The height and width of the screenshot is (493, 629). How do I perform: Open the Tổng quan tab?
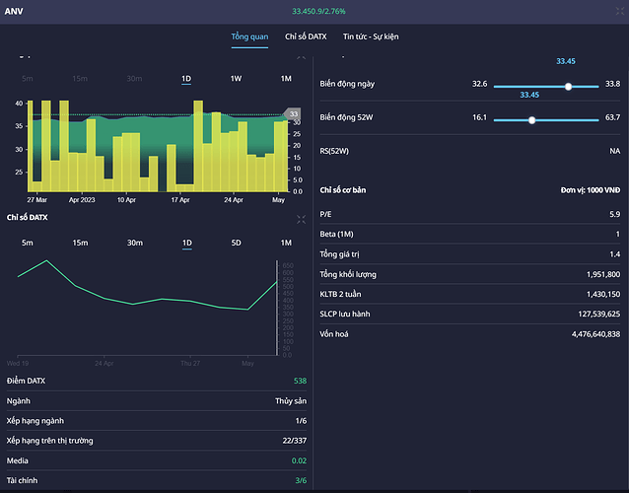(x=249, y=36)
